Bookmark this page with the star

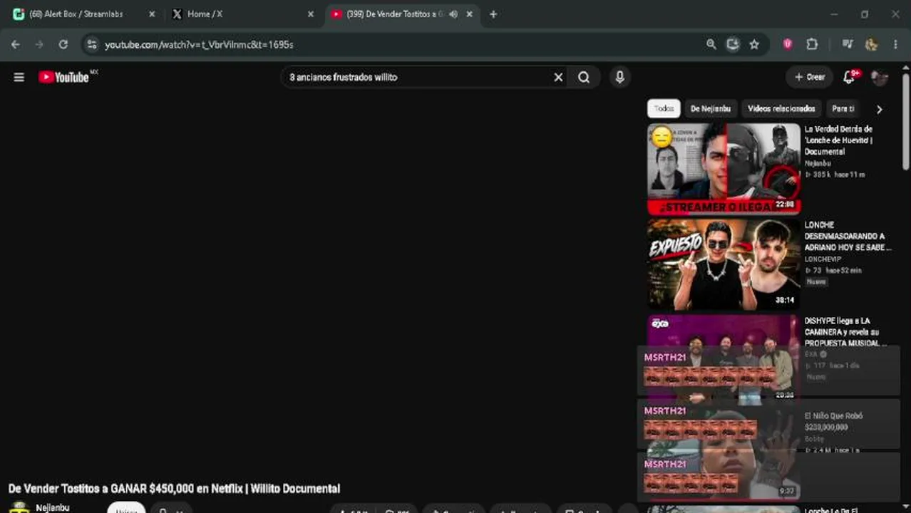754,44
